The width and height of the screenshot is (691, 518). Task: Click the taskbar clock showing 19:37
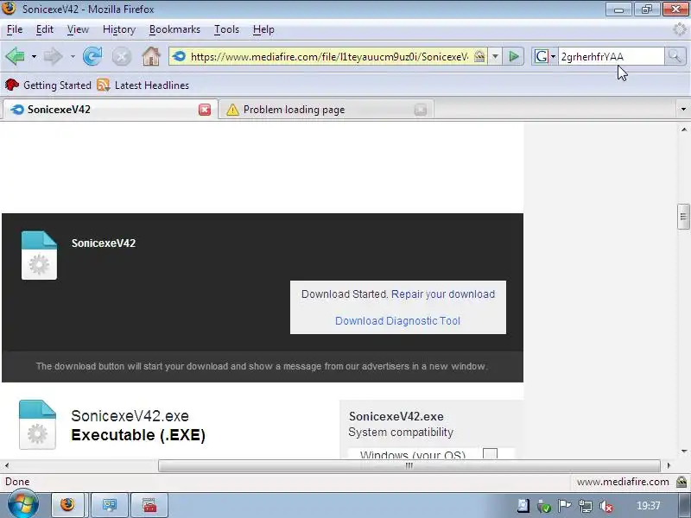pyautogui.click(x=649, y=506)
